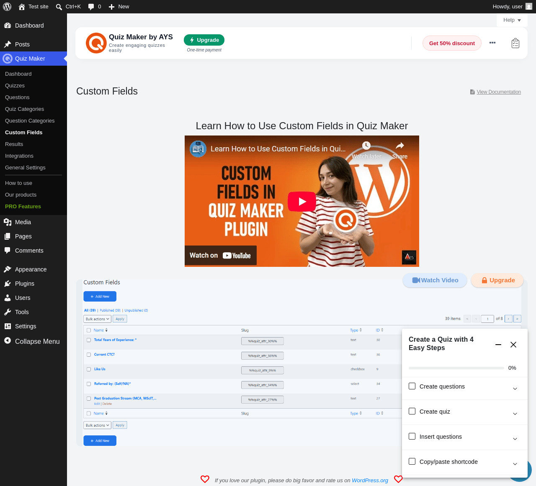Screen dimensions: 536x486
Task: Click the Collapse Menu arrow icon
Action: pos(8,340)
